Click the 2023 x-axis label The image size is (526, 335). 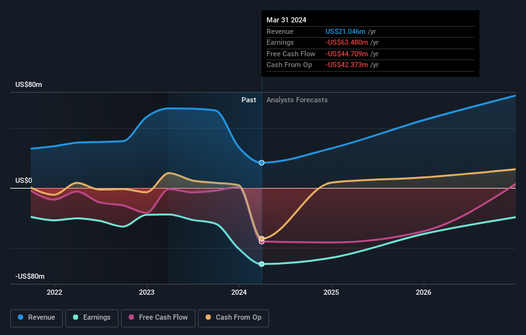[x=147, y=292]
